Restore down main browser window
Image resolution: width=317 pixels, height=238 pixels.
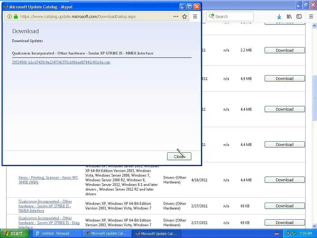coord(306,5)
